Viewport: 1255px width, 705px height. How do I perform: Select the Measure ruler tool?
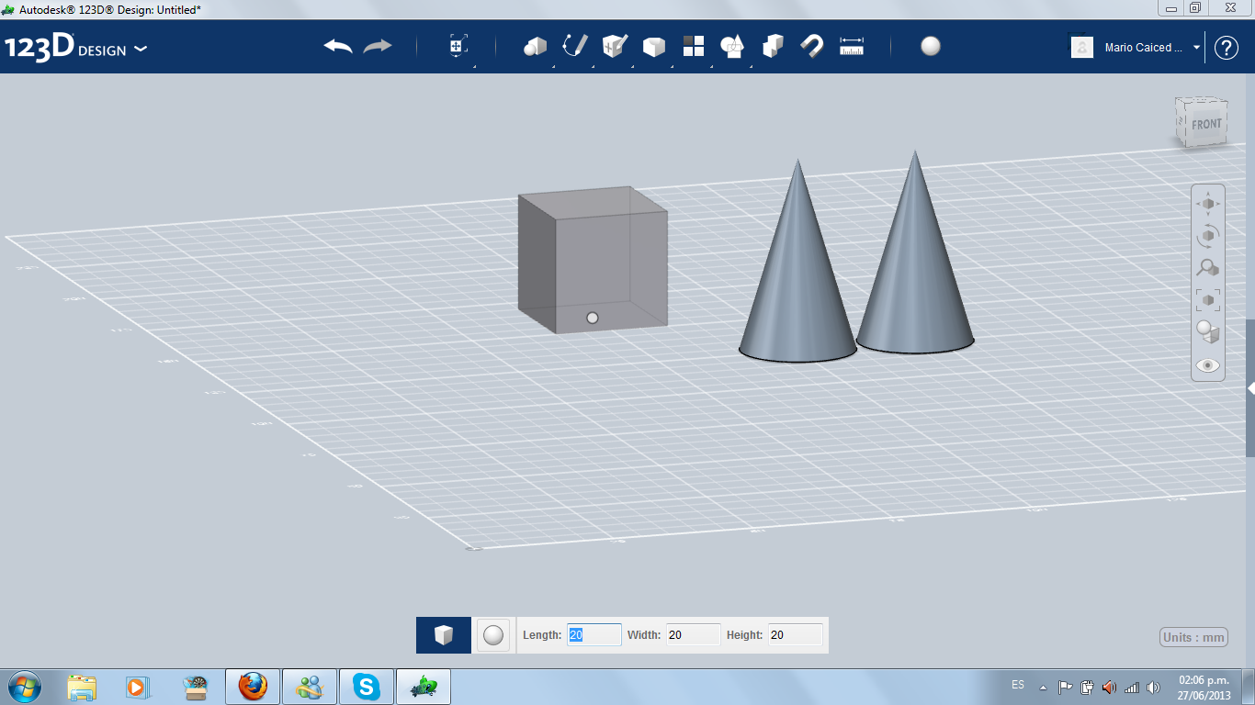[852, 46]
